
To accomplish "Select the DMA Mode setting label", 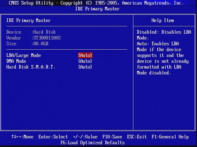I will (x=16, y=61).
